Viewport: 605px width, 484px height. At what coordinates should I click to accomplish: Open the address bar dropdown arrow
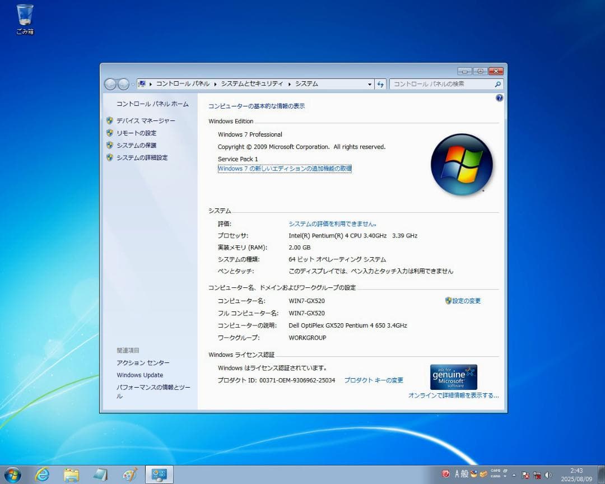pyautogui.click(x=369, y=83)
